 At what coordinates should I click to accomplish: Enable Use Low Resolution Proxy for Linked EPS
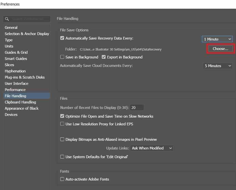coord(62,124)
